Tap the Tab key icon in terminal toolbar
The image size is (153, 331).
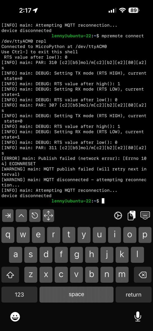point(8,216)
